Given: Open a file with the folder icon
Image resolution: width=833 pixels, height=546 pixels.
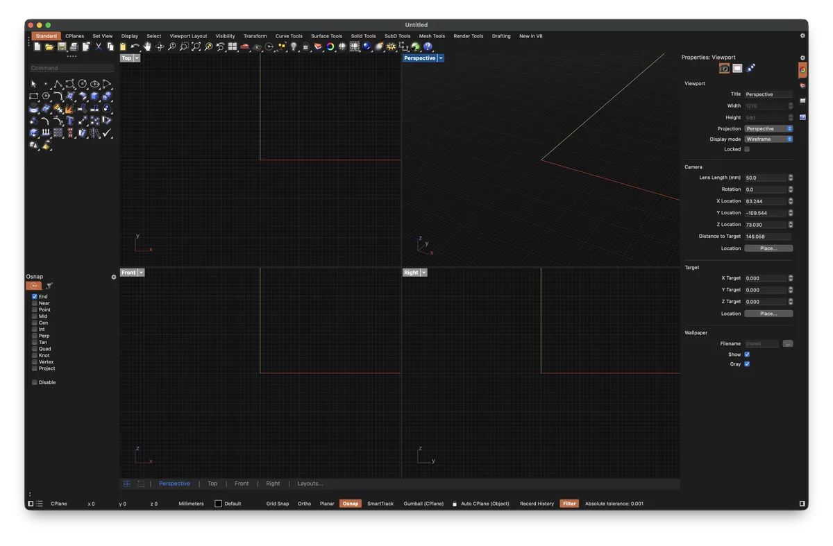Looking at the screenshot, I should click(x=49, y=47).
